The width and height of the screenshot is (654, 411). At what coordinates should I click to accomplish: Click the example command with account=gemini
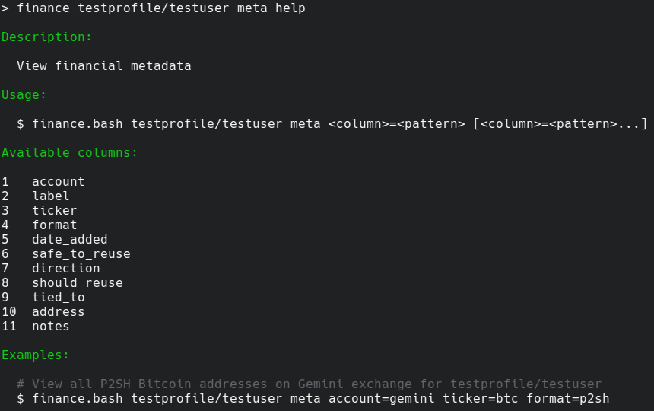pyautogui.click(x=313, y=399)
